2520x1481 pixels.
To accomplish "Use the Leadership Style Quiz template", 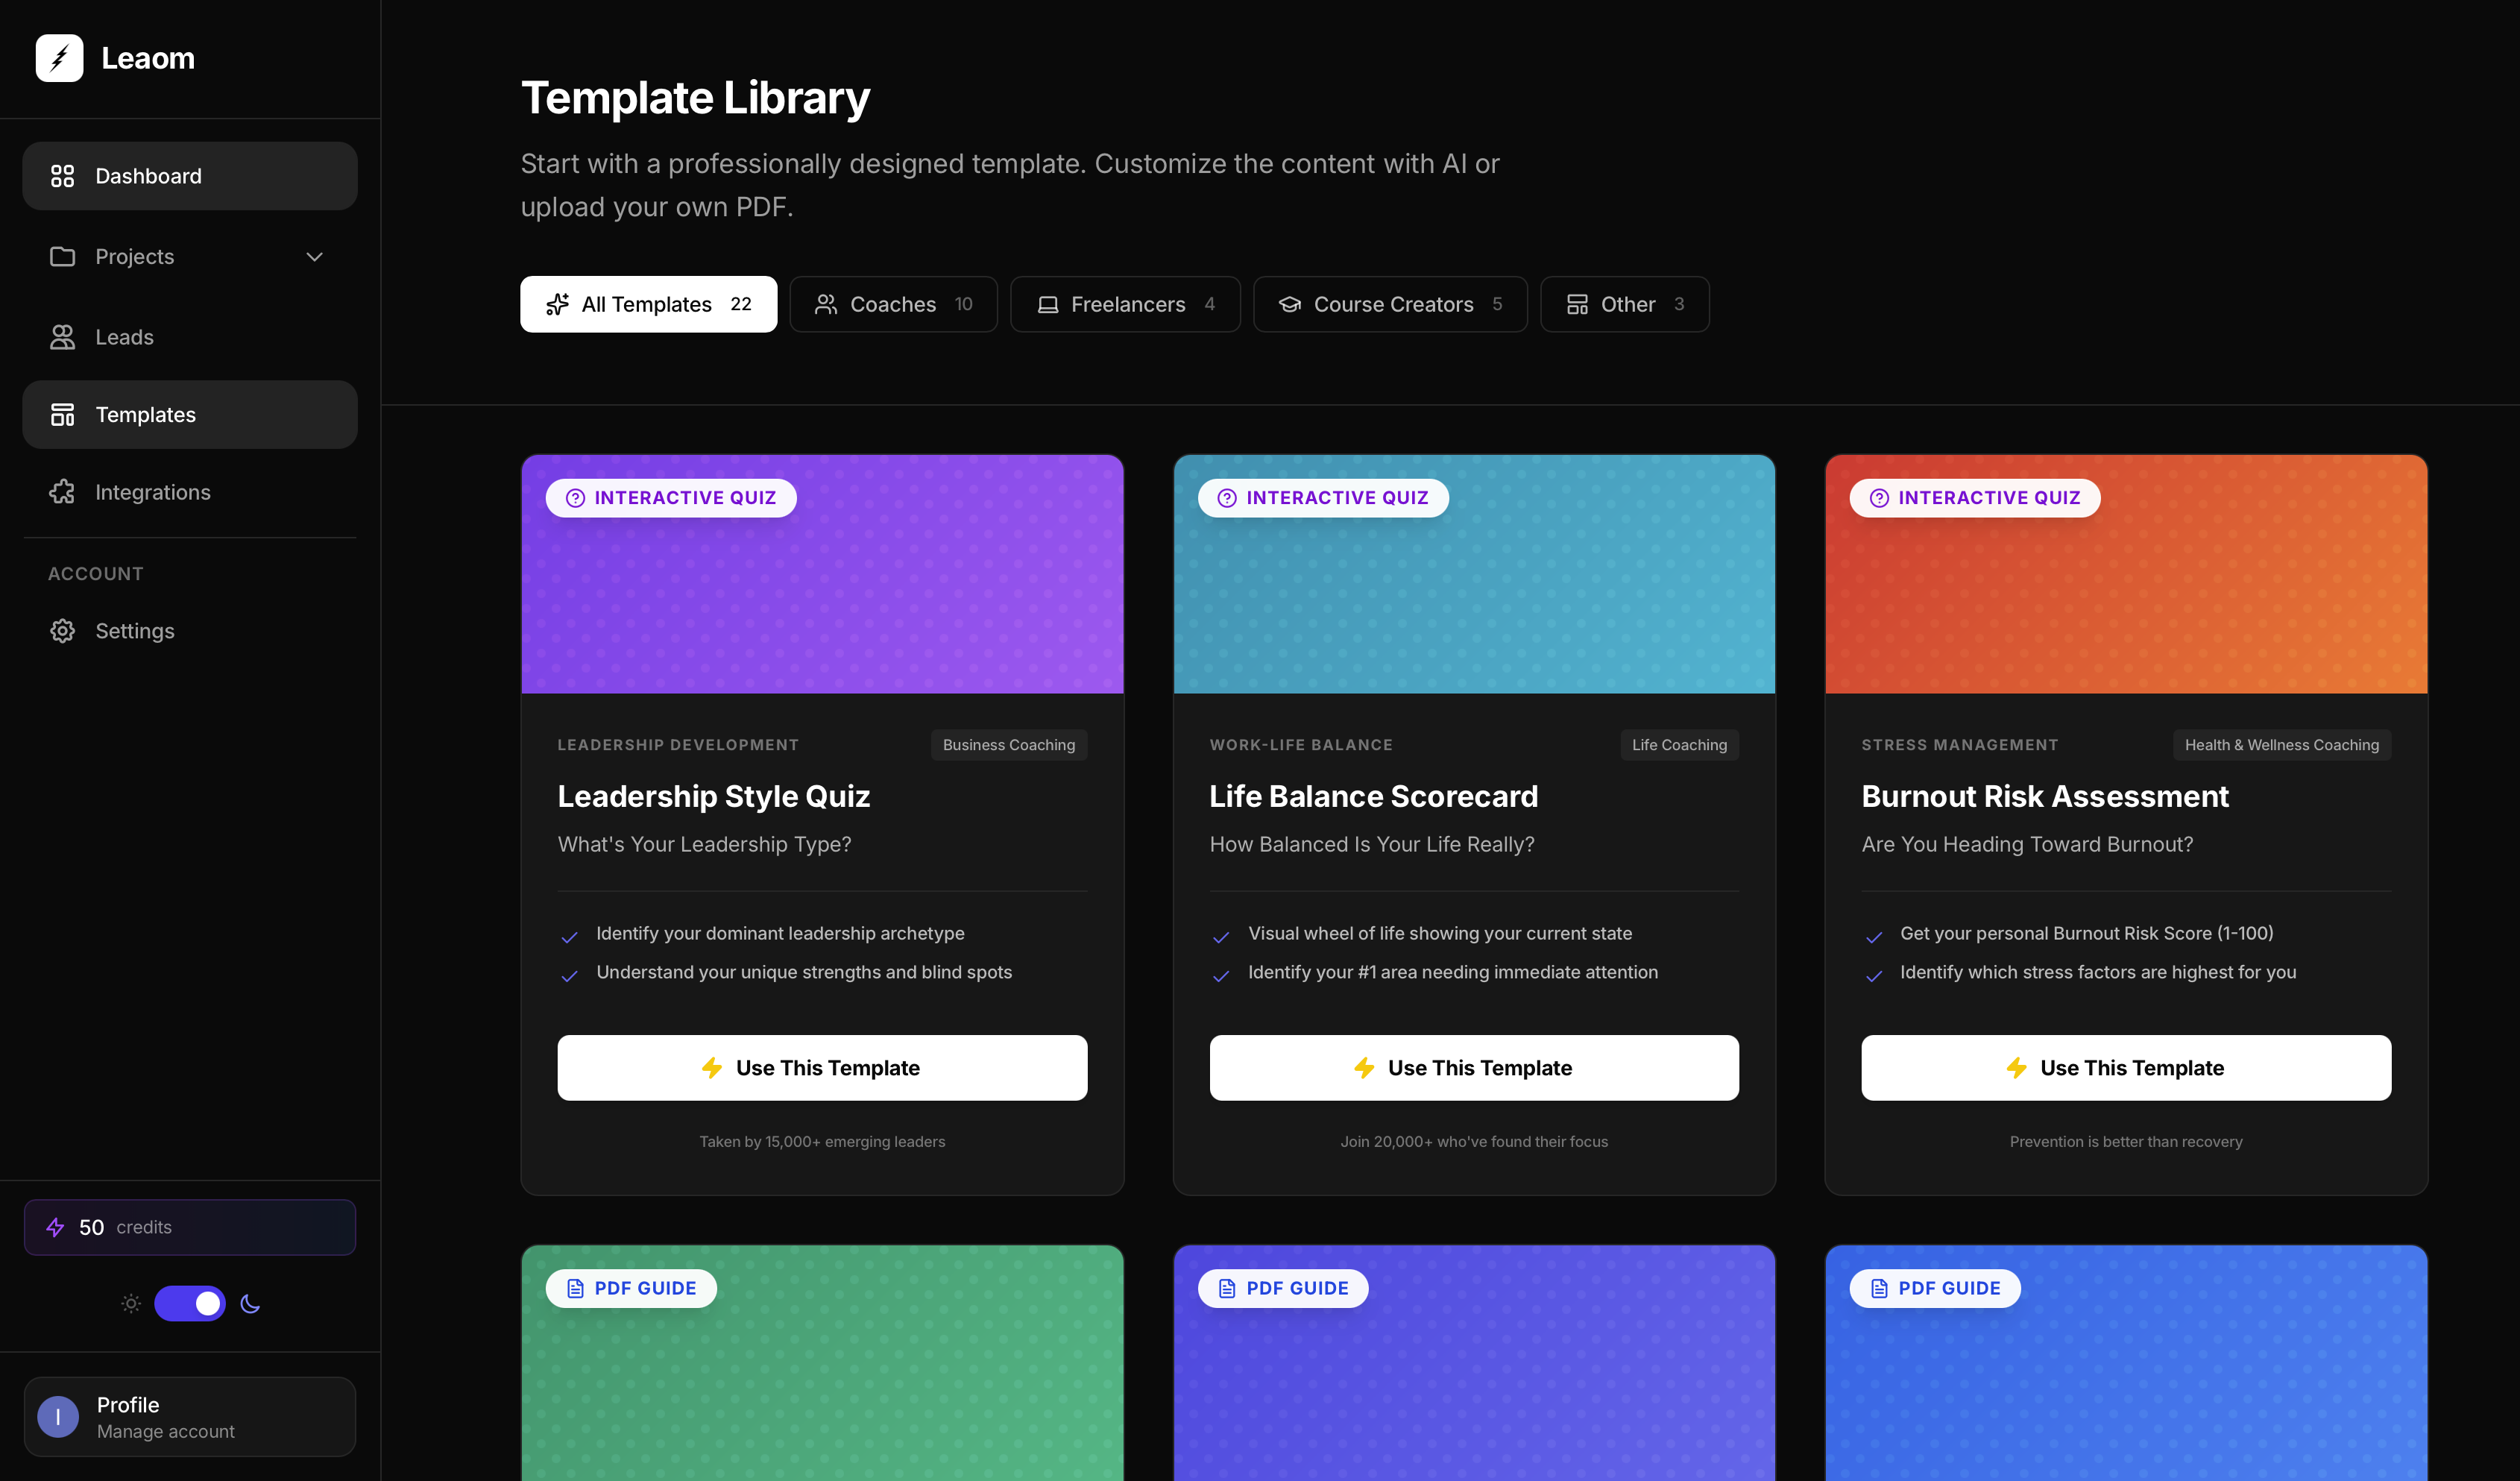I will pyautogui.click(x=822, y=1067).
